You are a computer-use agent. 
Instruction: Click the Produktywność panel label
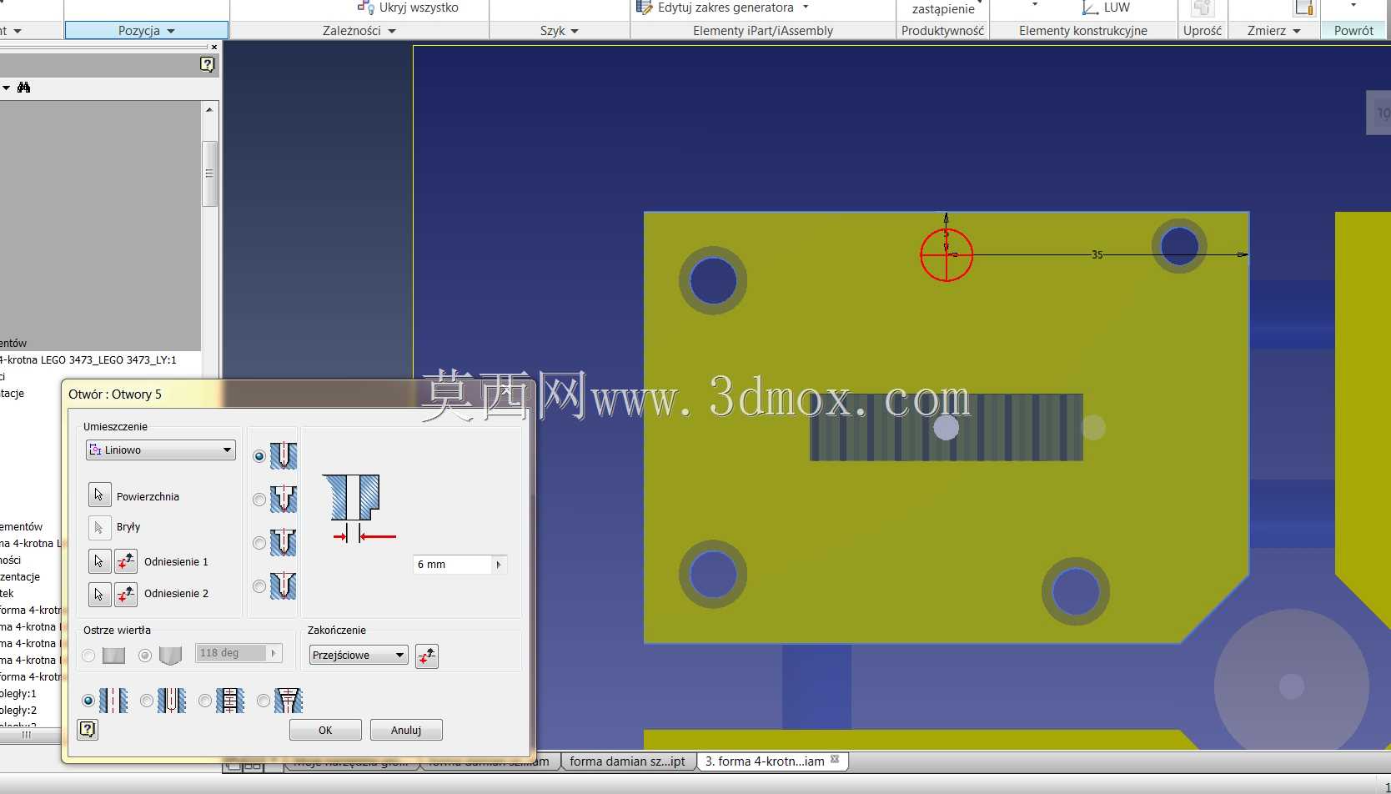click(x=942, y=31)
